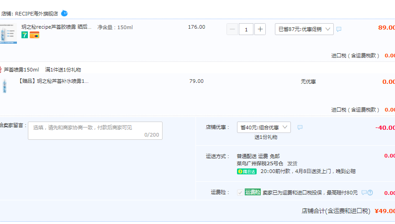
Task: Click the chat bubble icon after 最高赔付80元
Action: point(364,193)
